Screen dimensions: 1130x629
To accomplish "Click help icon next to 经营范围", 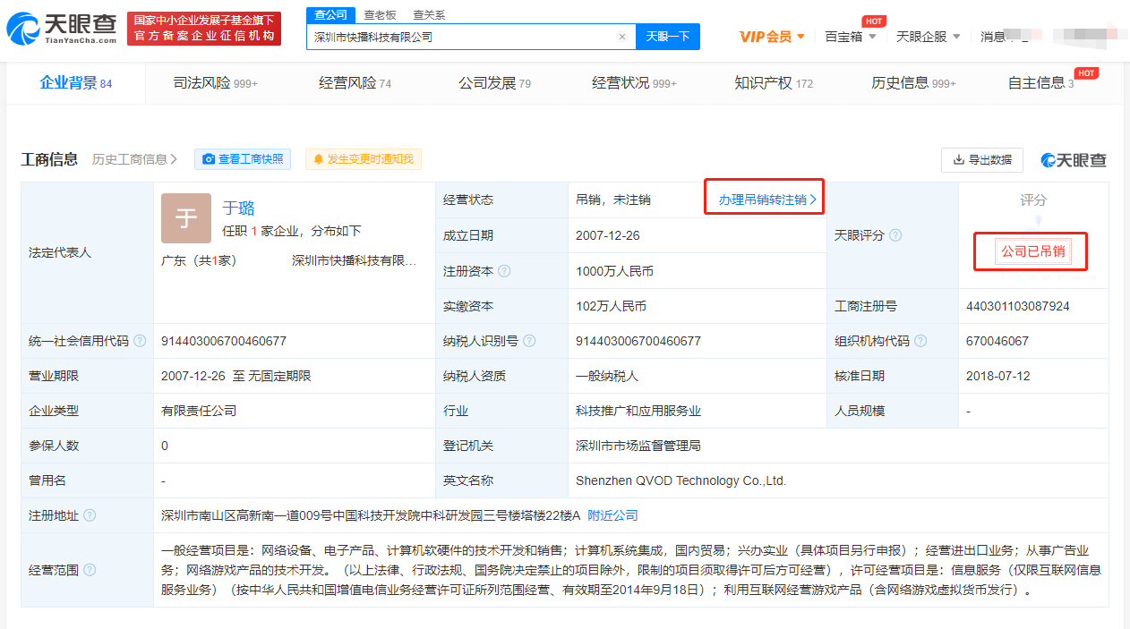I will coord(90,570).
